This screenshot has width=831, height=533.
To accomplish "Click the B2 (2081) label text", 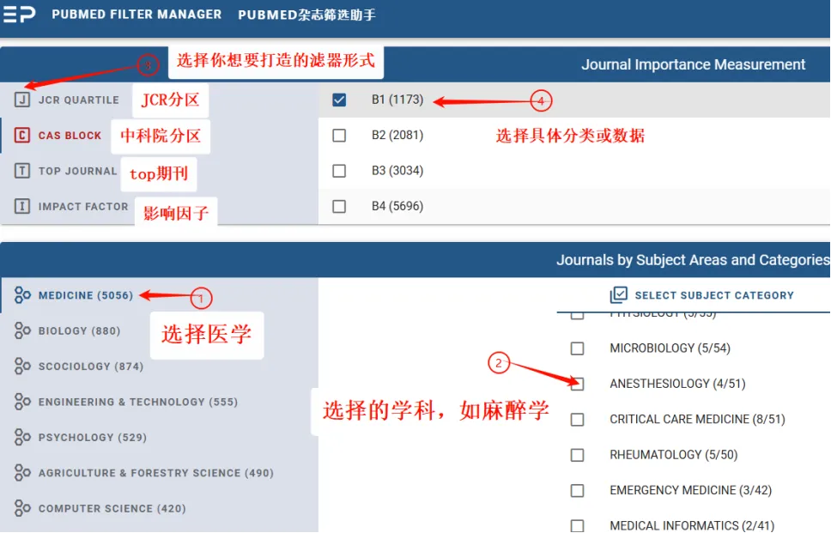I will pyautogui.click(x=397, y=135).
